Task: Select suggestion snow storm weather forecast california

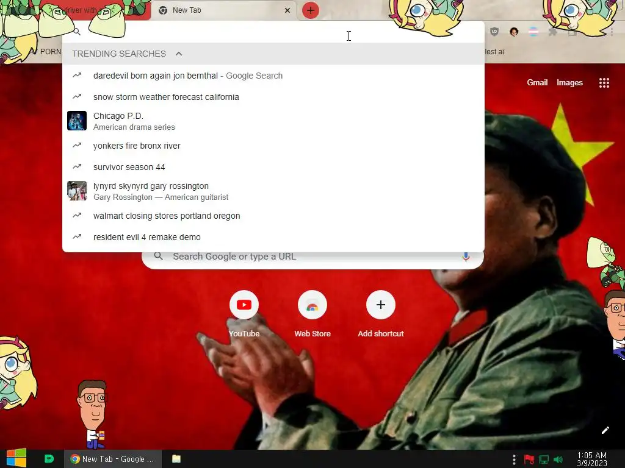Action: click(x=273, y=97)
